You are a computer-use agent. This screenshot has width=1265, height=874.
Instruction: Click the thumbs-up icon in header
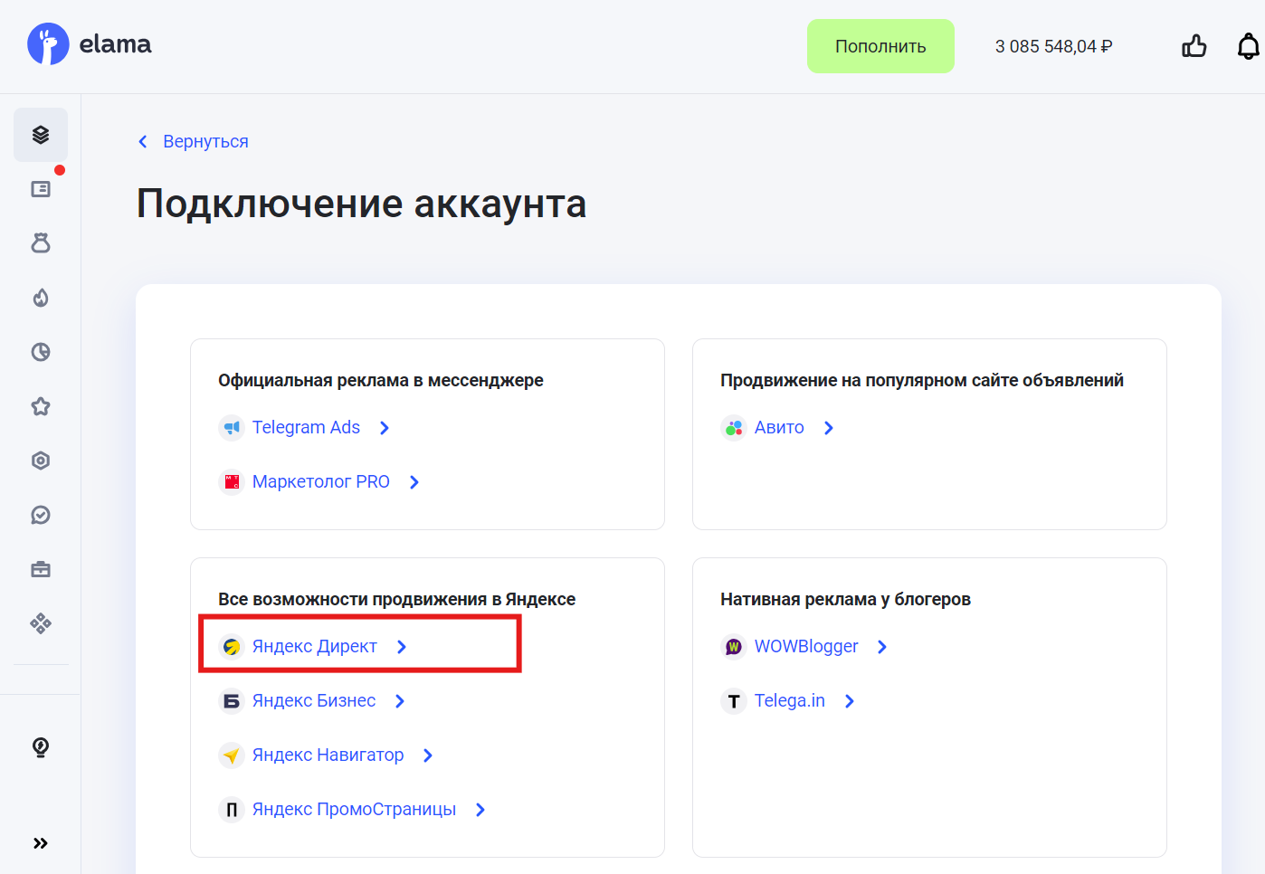[x=1194, y=46]
